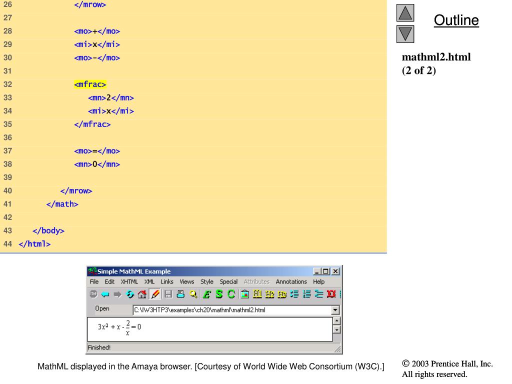Open the XML menu

(x=149, y=281)
